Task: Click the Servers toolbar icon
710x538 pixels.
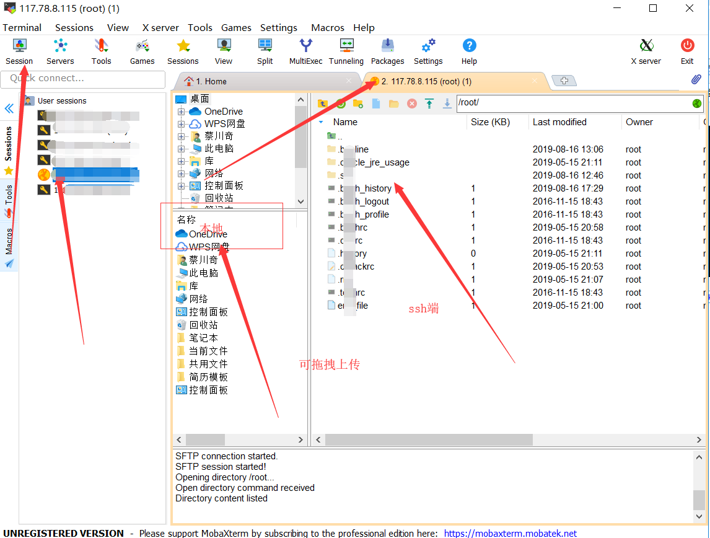Action: click(x=60, y=51)
